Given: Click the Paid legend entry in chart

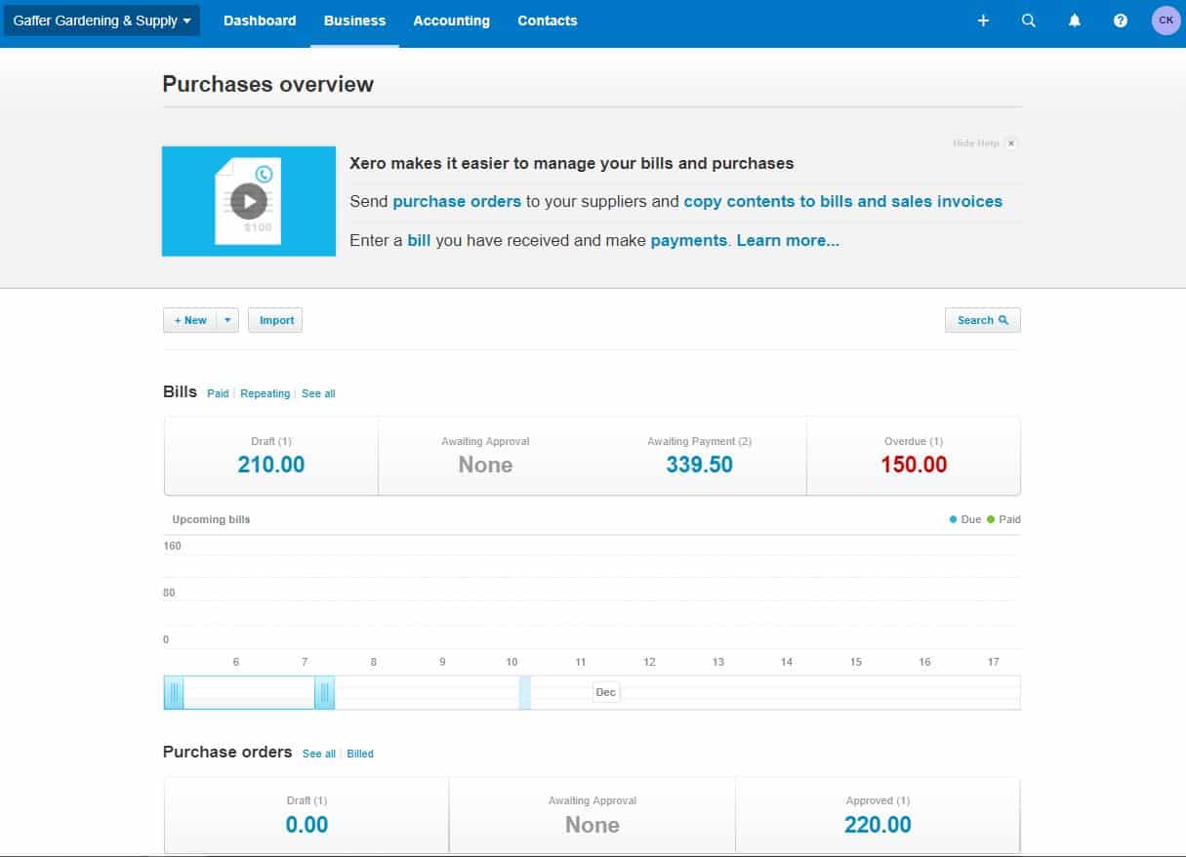Looking at the screenshot, I should (x=1003, y=519).
